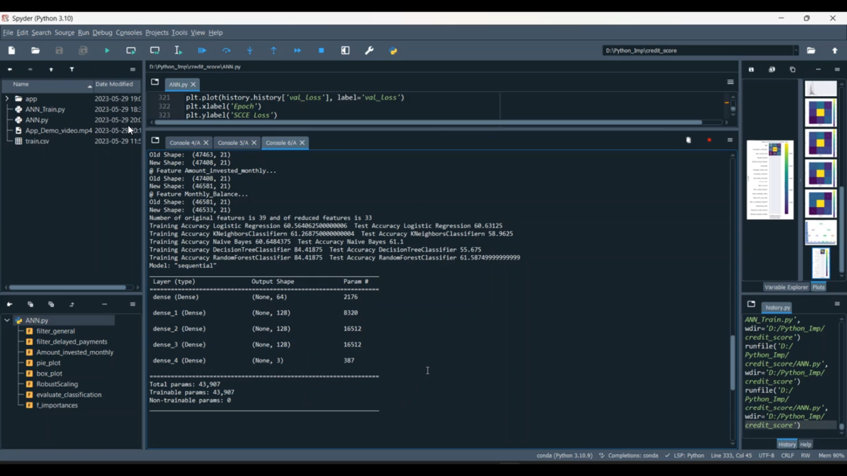This screenshot has width=847, height=476.
Task: Open the working directory path dropdown
Action: [796, 51]
